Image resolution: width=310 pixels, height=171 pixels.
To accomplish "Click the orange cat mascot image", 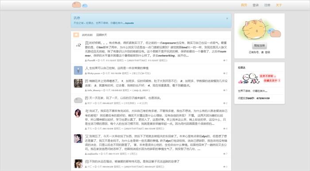I will click(x=260, y=29).
